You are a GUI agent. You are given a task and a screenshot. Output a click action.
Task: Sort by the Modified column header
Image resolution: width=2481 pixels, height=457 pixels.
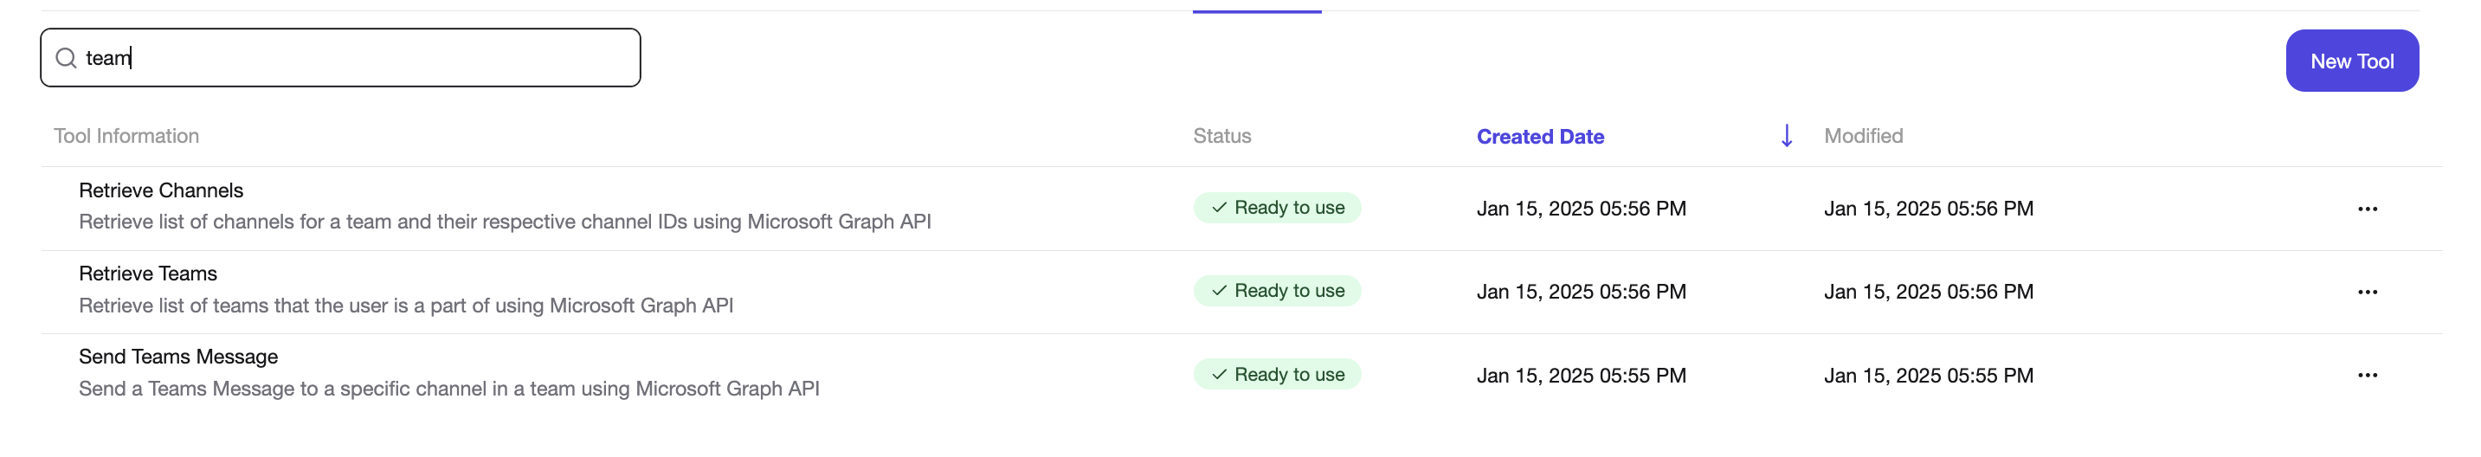1863,136
